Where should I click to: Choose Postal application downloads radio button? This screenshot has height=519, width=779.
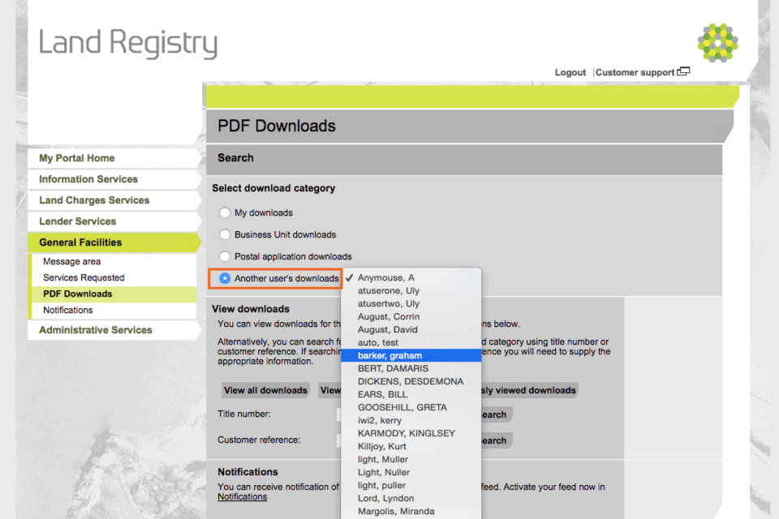coord(225,256)
